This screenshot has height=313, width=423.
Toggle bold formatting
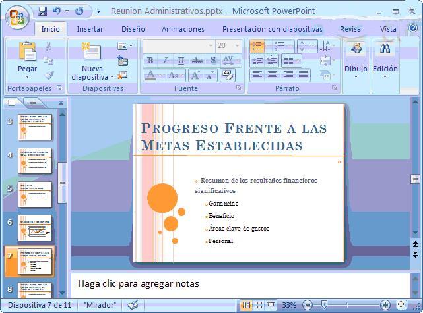[x=150, y=61]
